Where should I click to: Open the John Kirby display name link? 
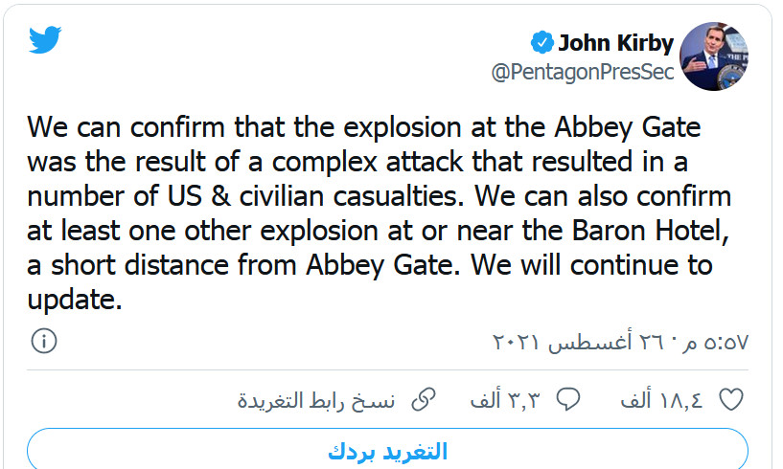pos(616,42)
